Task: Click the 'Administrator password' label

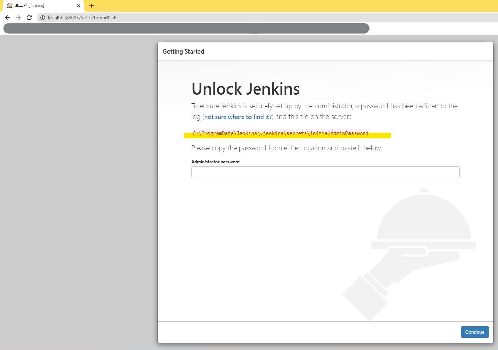Action: [x=215, y=162]
